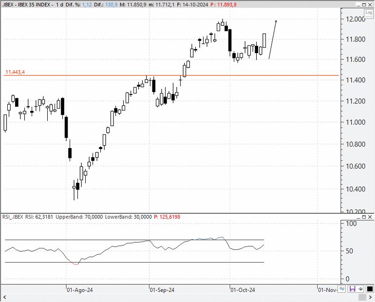Click the 'RSI_.IBEX' indicator name
Viewport: 375px width, 302px height.
[13, 217]
